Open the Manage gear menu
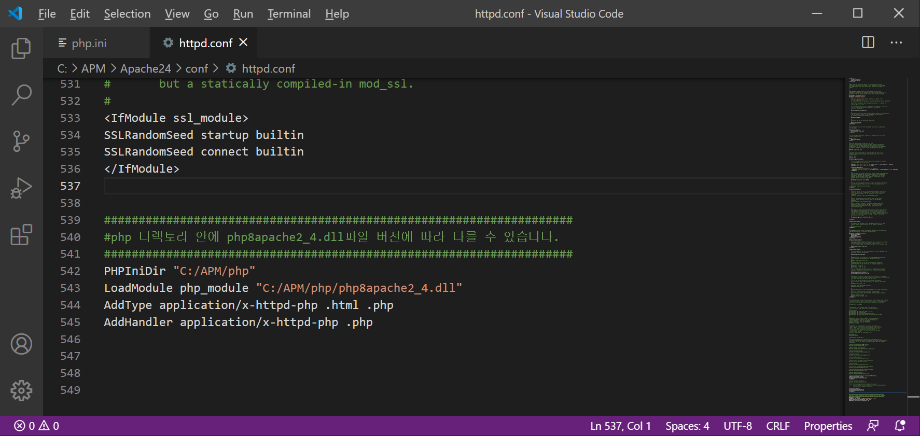The width and height of the screenshot is (920, 436). point(21,390)
